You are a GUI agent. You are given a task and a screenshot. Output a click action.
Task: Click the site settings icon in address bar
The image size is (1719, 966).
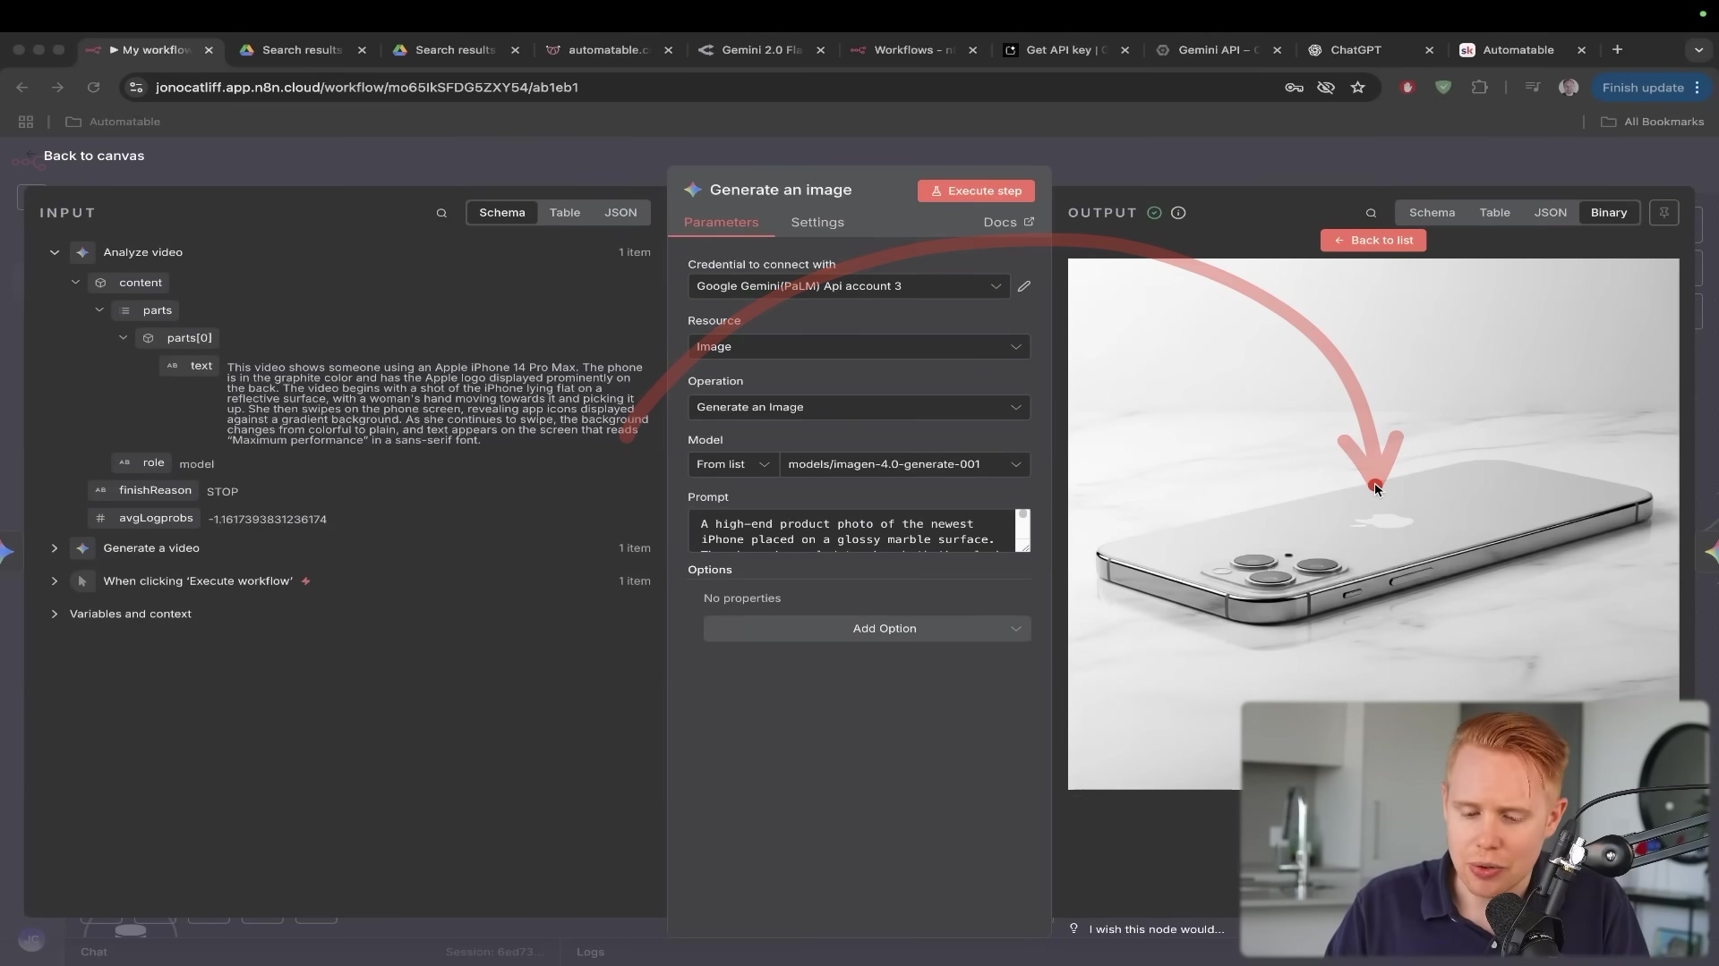(136, 88)
